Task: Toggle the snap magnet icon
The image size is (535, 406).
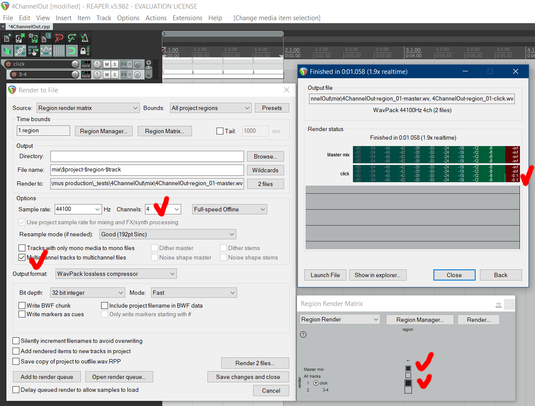Action: 72,51
